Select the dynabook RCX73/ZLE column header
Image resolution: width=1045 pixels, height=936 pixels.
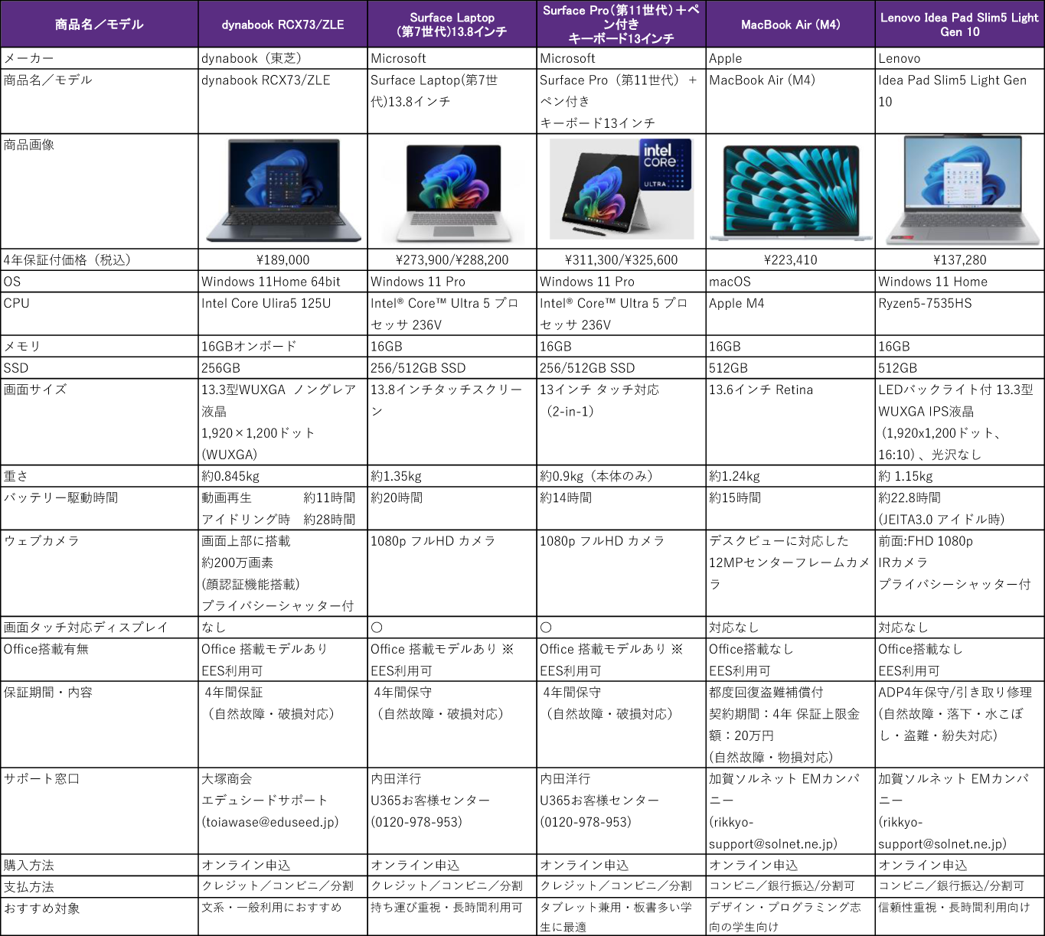[x=282, y=24]
